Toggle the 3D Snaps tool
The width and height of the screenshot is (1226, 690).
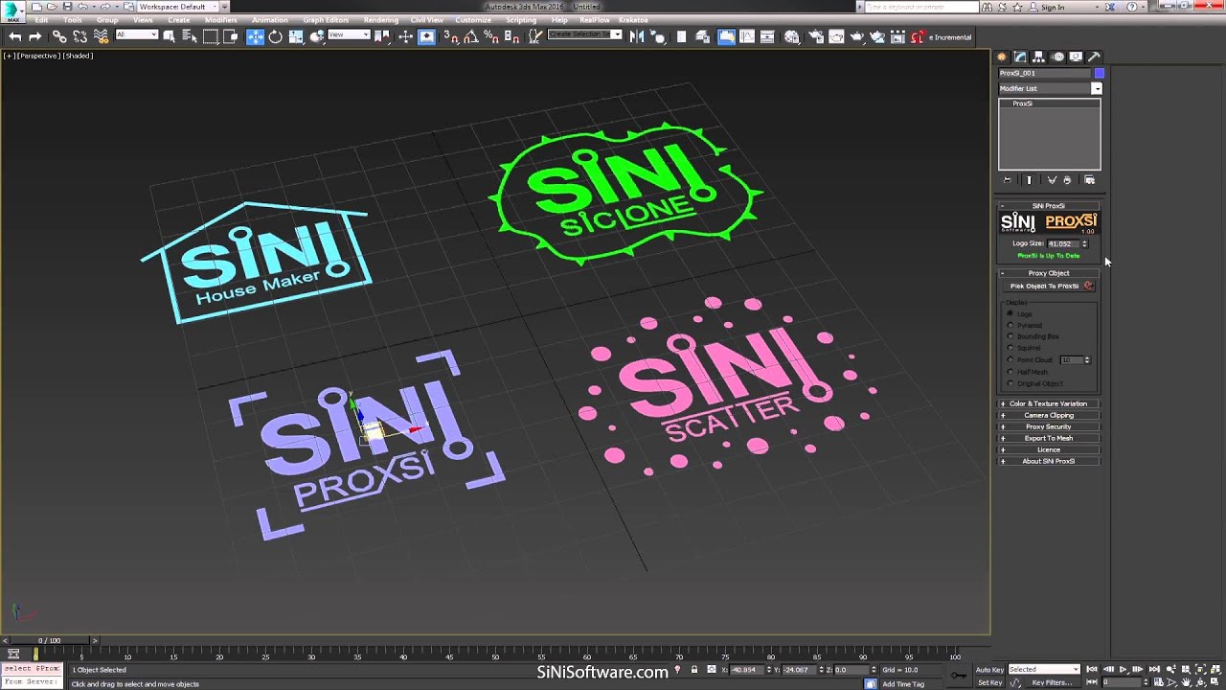[451, 36]
